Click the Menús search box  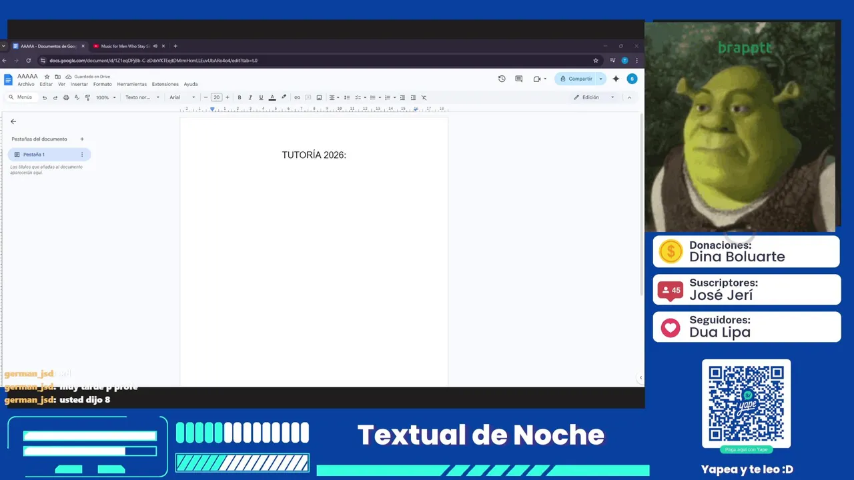click(x=21, y=97)
